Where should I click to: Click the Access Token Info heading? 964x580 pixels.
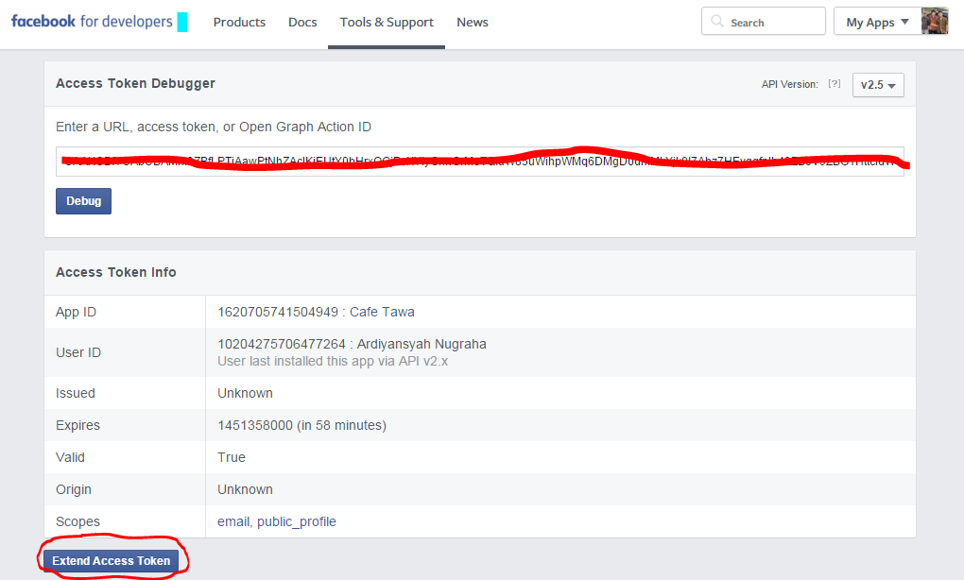[x=116, y=272]
